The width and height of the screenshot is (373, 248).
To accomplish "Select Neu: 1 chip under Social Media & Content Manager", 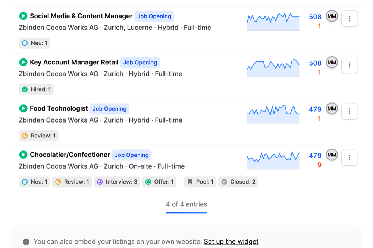I will 34,43.
